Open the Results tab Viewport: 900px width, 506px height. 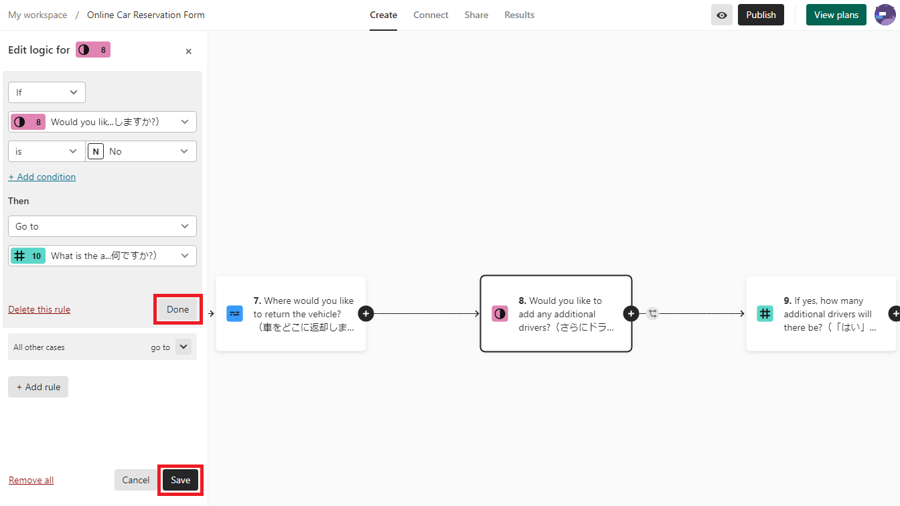[x=519, y=15]
